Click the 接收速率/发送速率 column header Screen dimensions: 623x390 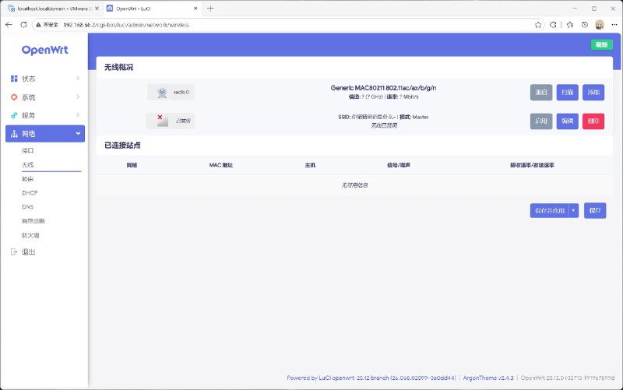(532, 165)
